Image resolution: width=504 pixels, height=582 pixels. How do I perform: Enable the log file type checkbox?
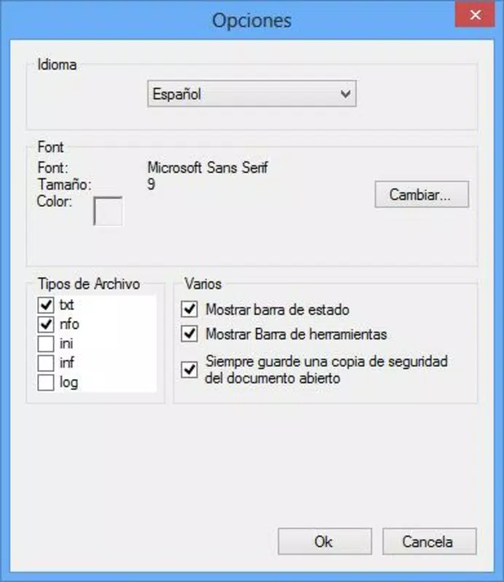(x=46, y=383)
